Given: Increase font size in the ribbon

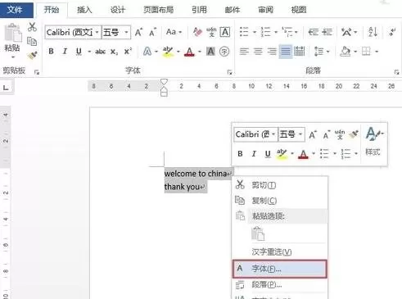Looking at the screenshot, I should pyautogui.click(x=138, y=32).
